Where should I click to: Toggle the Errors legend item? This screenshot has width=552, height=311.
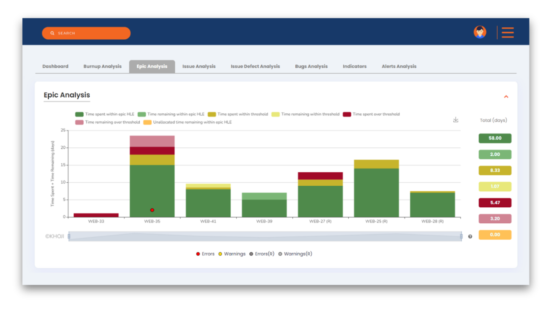pos(205,254)
